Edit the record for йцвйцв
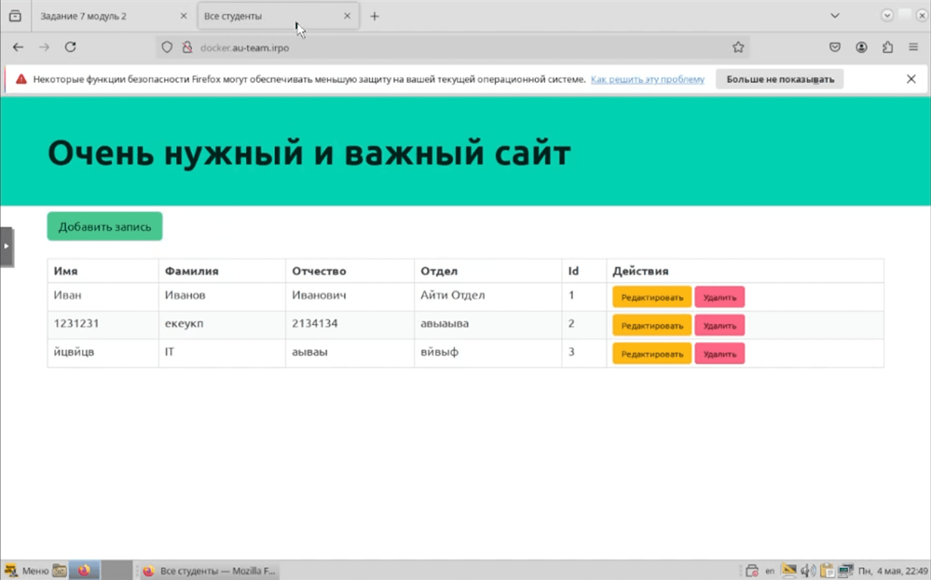 652,354
